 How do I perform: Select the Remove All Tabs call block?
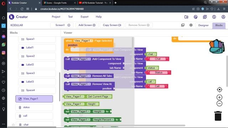pos(89,76)
